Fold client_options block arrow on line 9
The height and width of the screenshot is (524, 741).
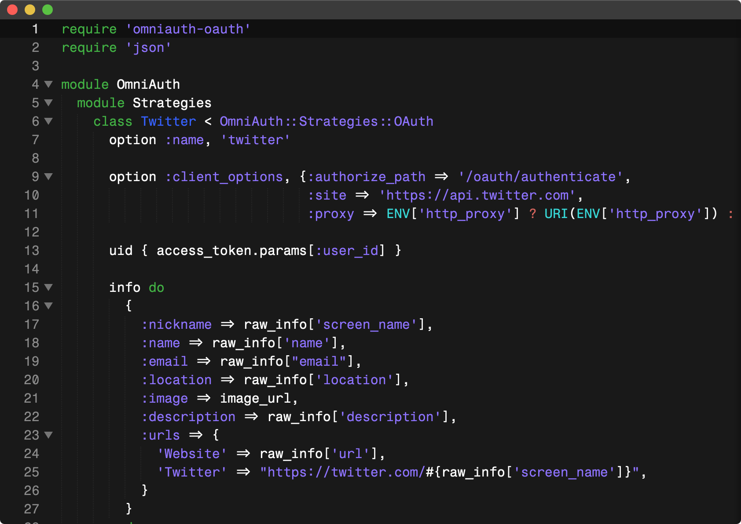48,176
